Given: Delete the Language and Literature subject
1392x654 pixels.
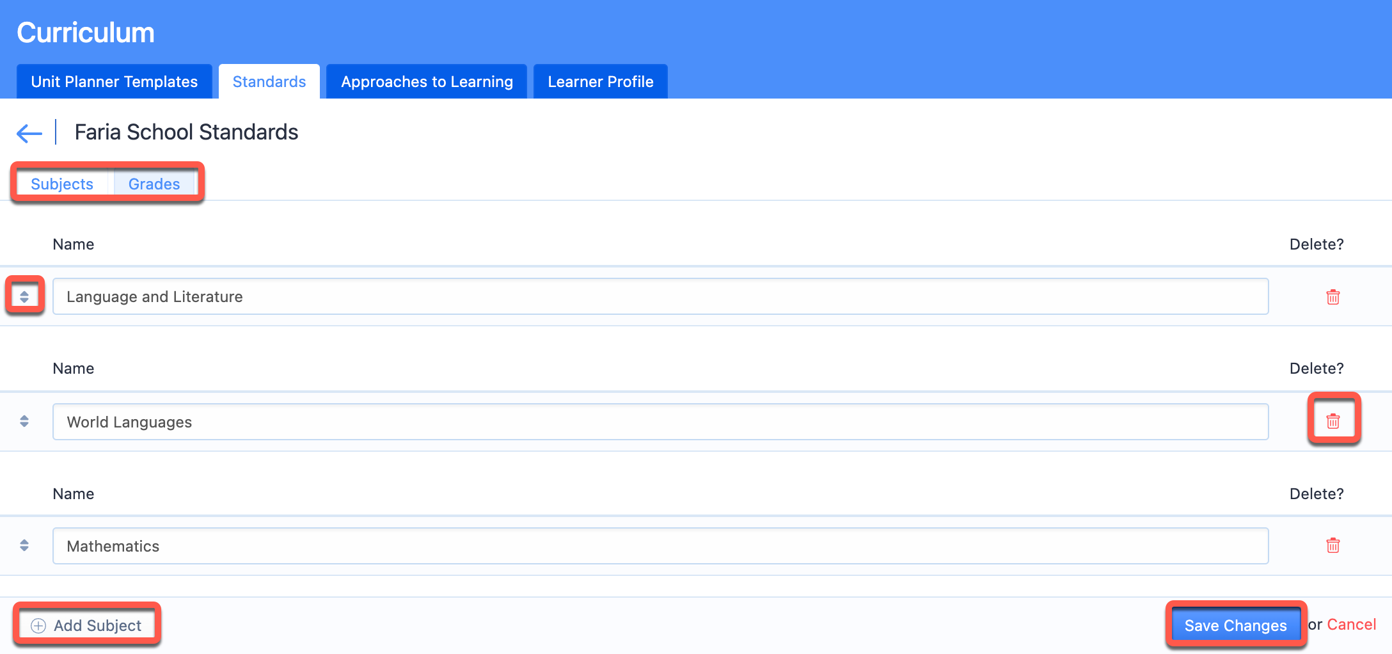Looking at the screenshot, I should click(1333, 297).
